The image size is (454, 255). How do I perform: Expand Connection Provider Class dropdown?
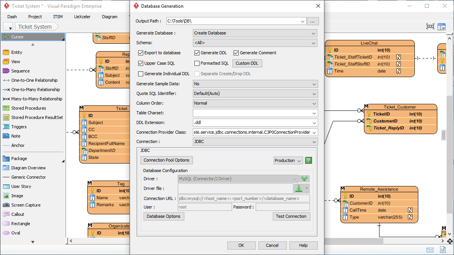click(314, 133)
